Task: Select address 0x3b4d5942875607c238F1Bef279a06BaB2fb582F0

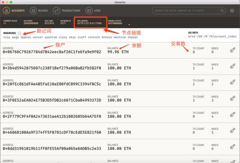Action: [52, 68]
